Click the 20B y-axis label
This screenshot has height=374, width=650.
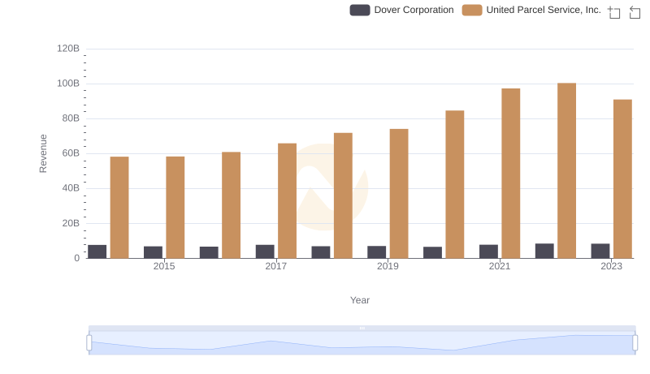pyautogui.click(x=71, y=223)
